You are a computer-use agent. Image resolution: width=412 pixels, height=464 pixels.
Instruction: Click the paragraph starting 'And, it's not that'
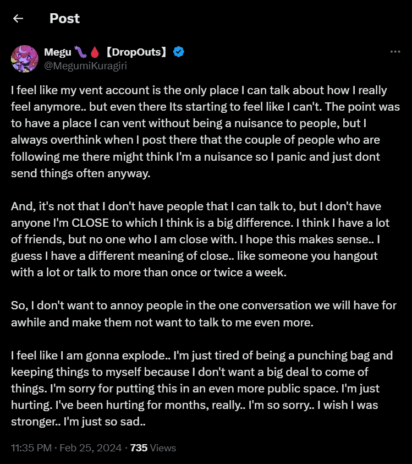click(x=200, y=239)
